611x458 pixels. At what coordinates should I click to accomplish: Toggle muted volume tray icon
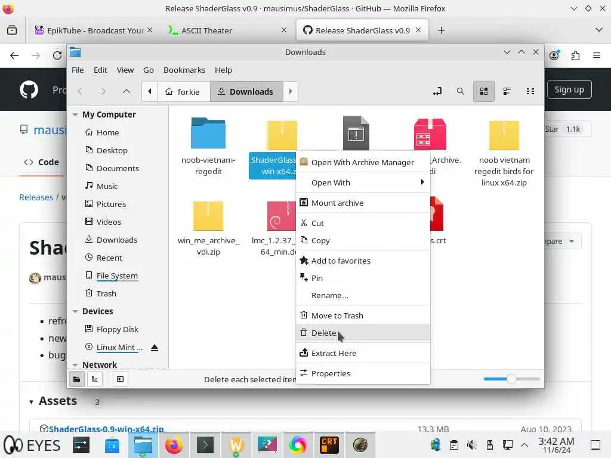471,444
